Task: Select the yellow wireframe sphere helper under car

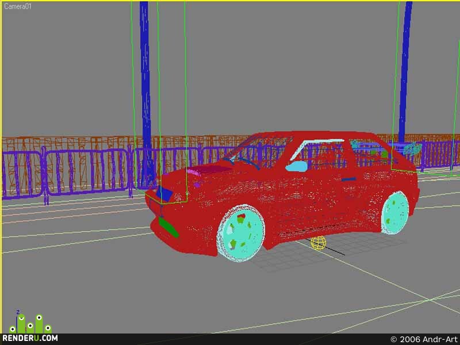Action: click(319, 243)
